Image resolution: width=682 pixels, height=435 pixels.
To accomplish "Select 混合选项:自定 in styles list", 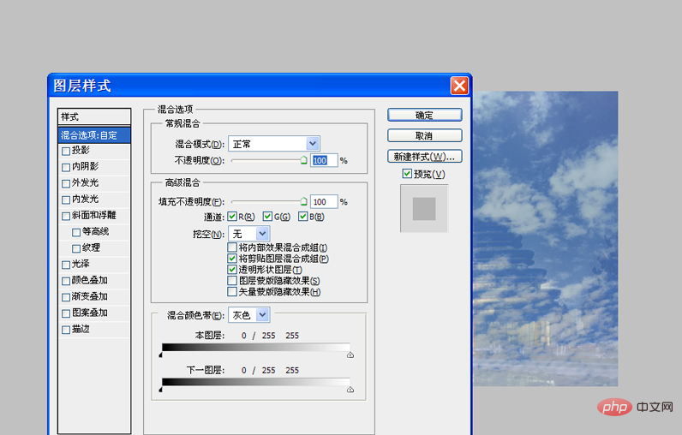I will pyautogui.click(x=94, y=135).
